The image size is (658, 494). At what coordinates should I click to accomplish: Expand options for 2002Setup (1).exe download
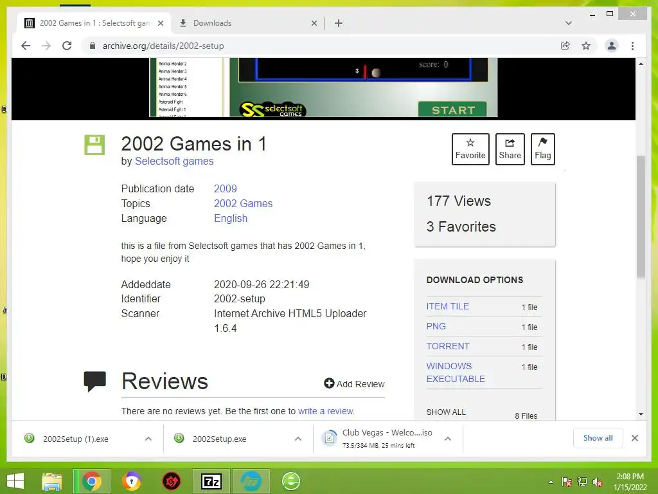(148, 439)
